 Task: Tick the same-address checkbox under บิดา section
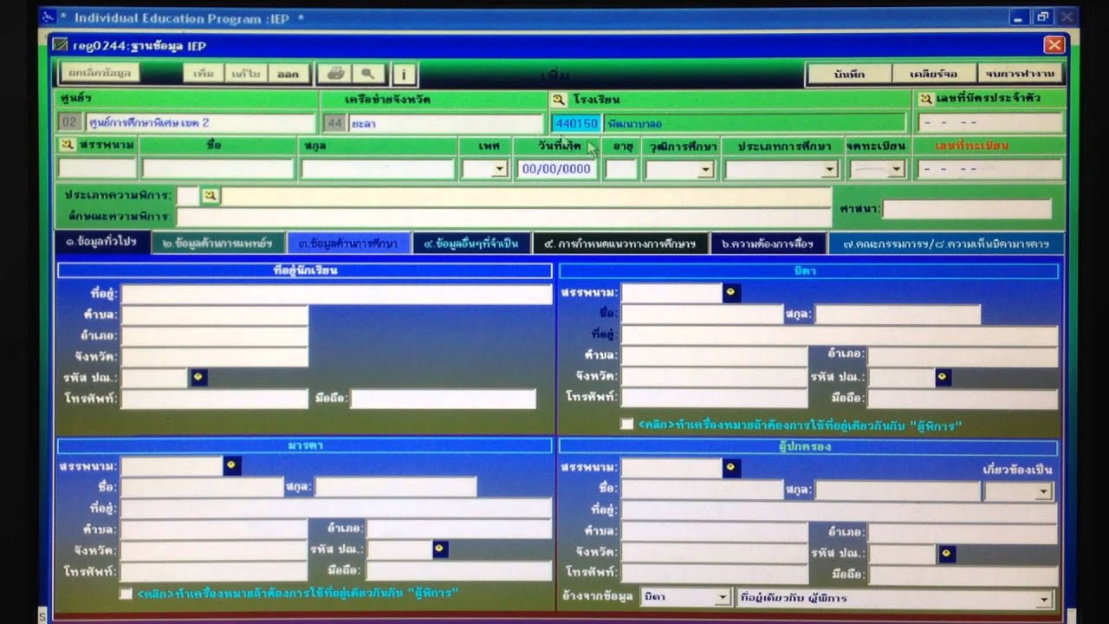626,425
